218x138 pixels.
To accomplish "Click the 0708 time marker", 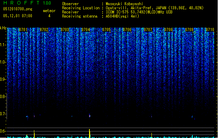I will pyautogui.click(x=168, y=30).
